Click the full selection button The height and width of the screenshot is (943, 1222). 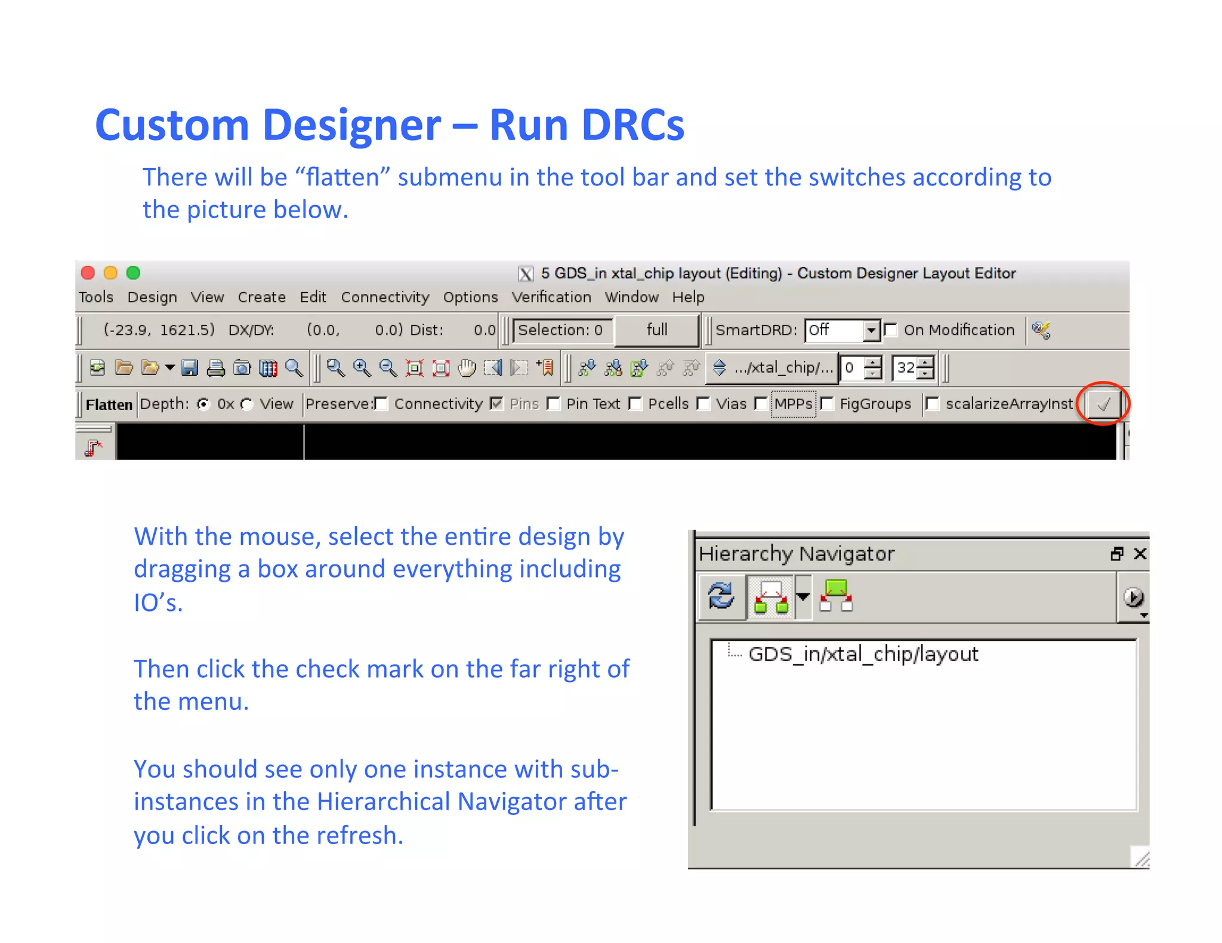coord(656,330)
